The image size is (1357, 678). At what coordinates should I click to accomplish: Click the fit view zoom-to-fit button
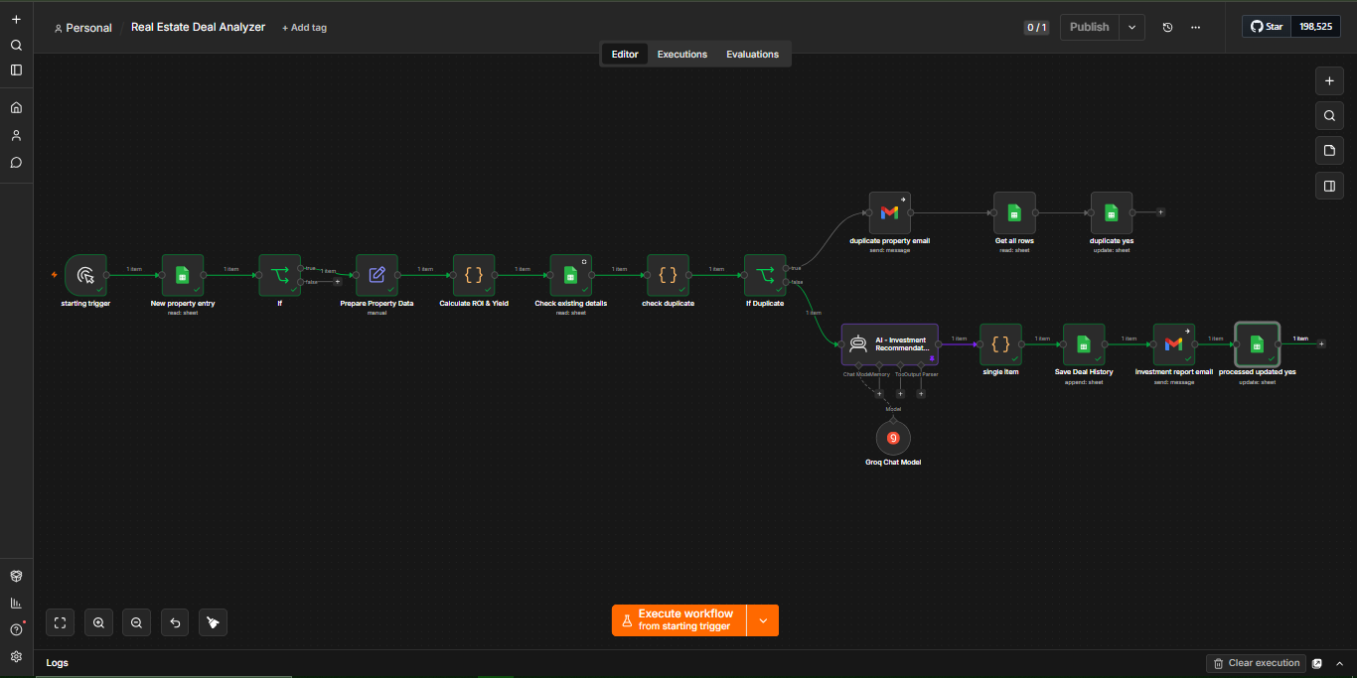(61, 622)
